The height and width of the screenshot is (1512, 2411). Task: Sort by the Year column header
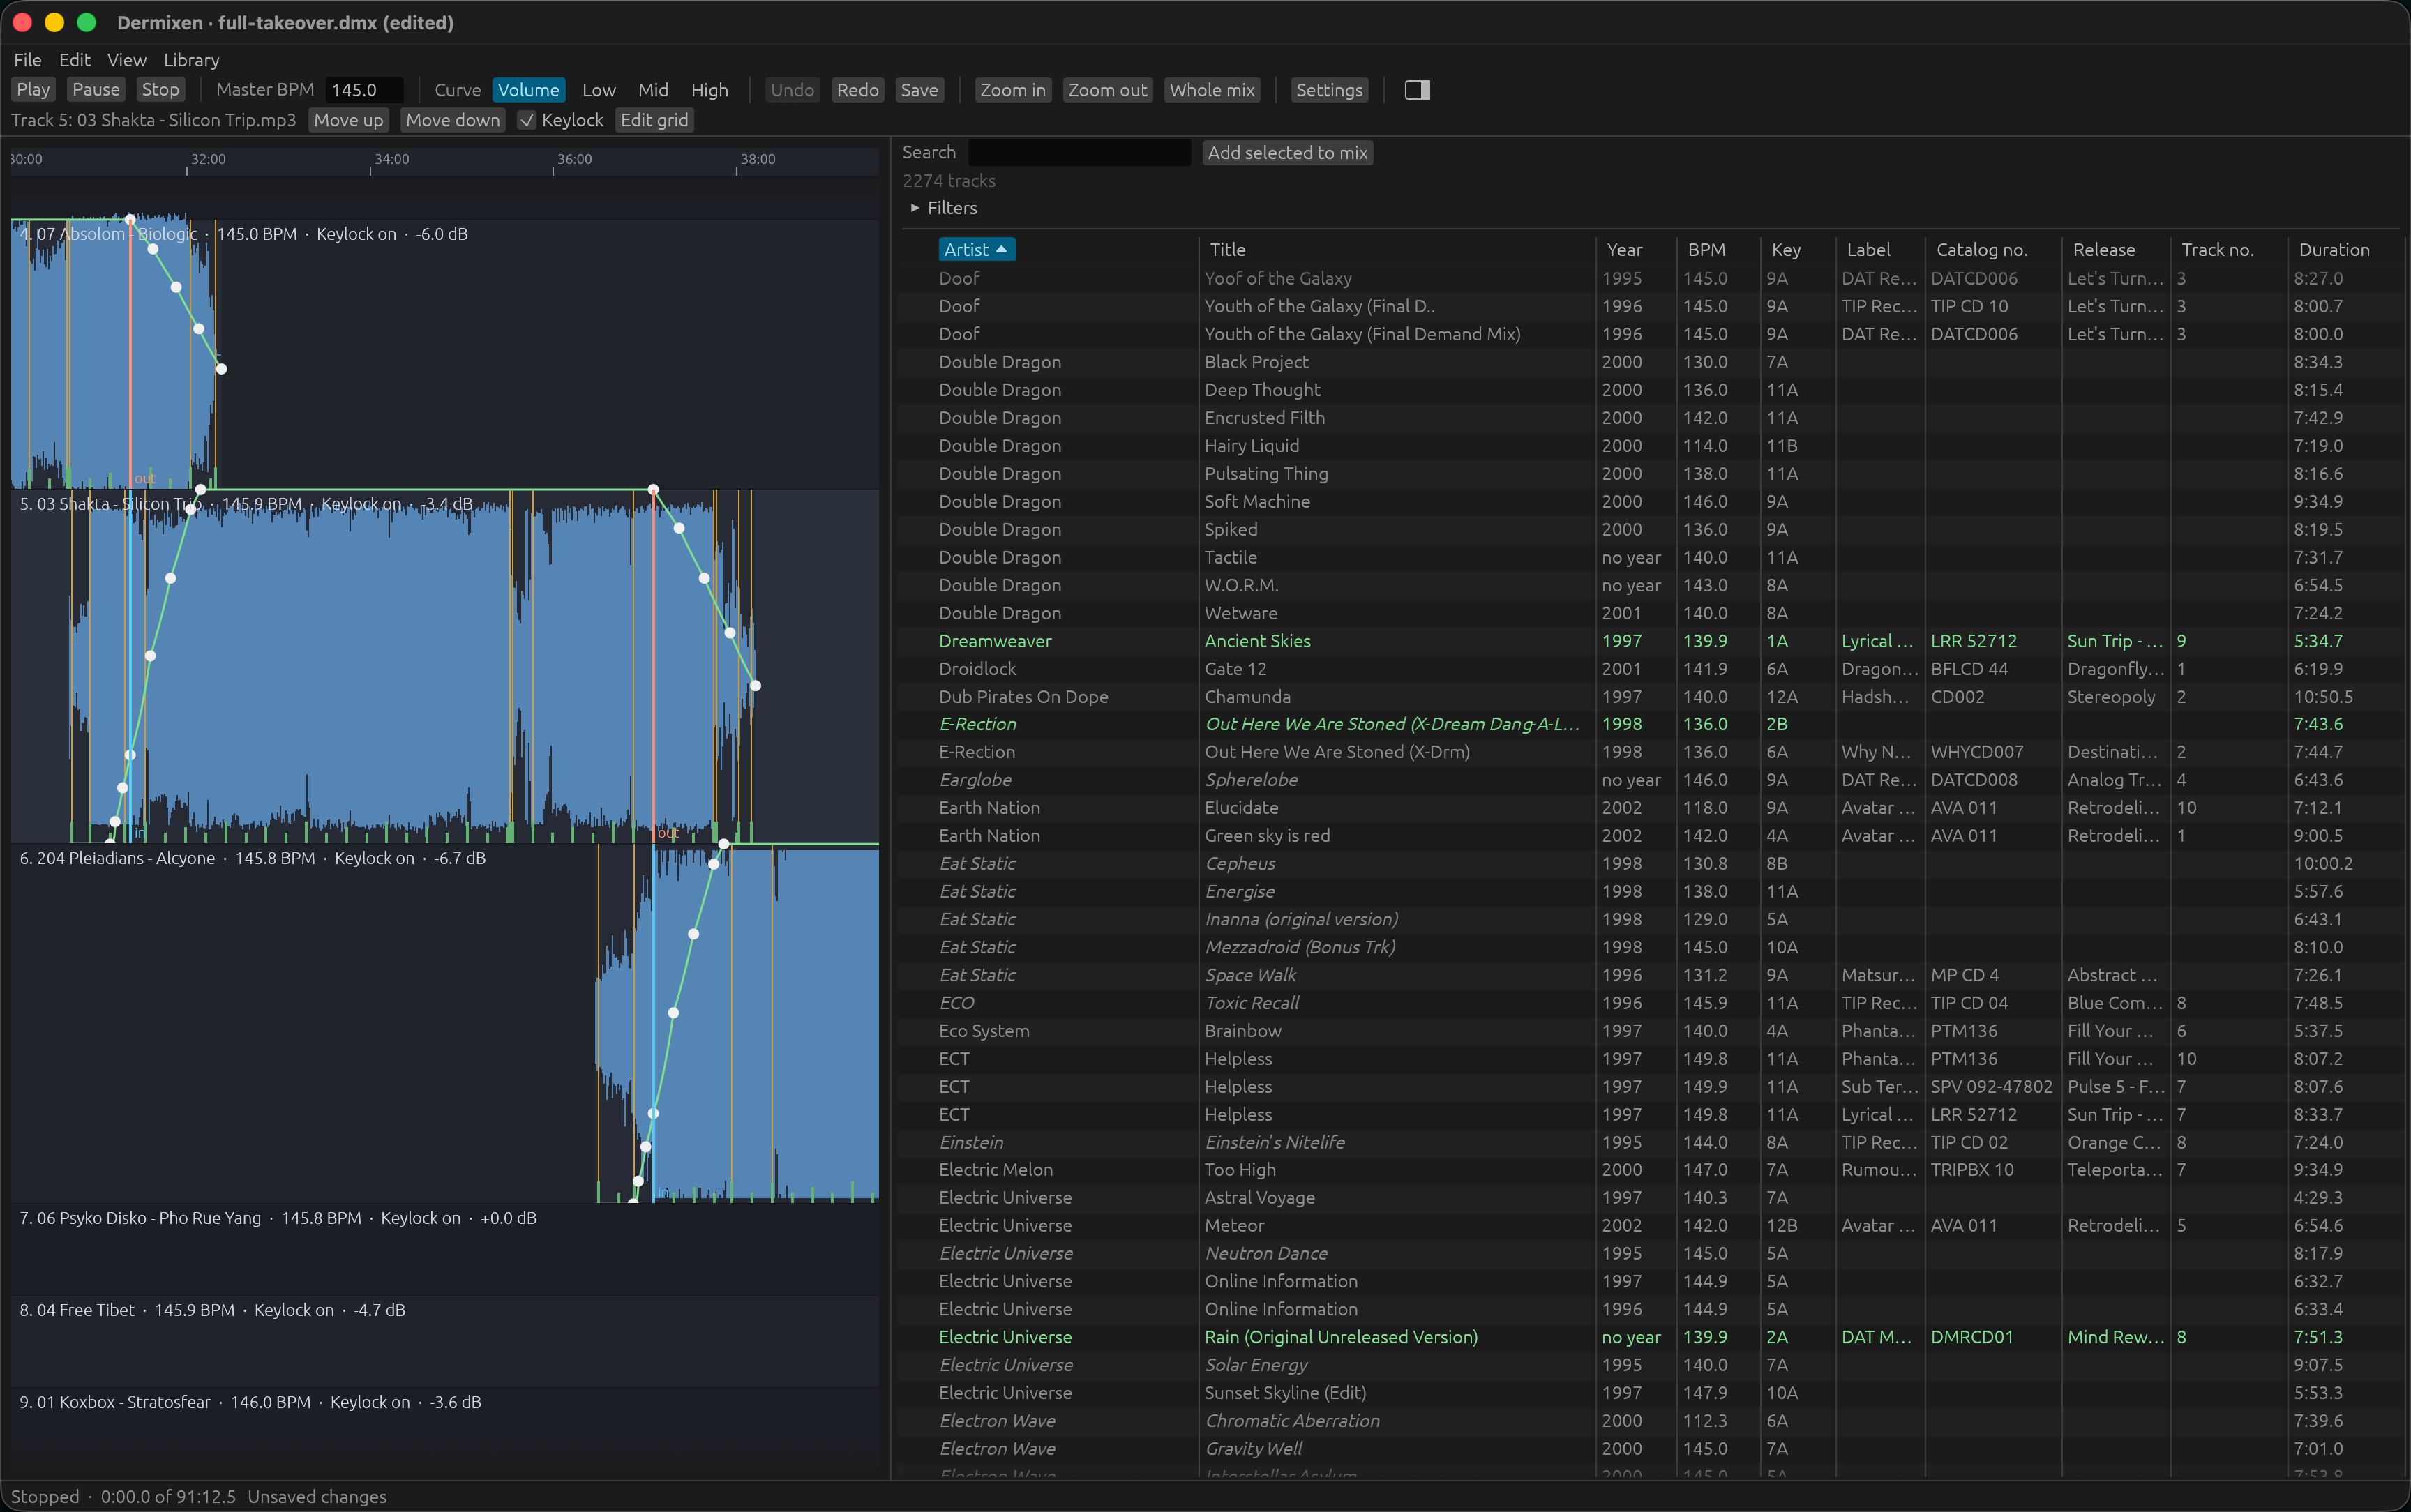pos(1624,250)
